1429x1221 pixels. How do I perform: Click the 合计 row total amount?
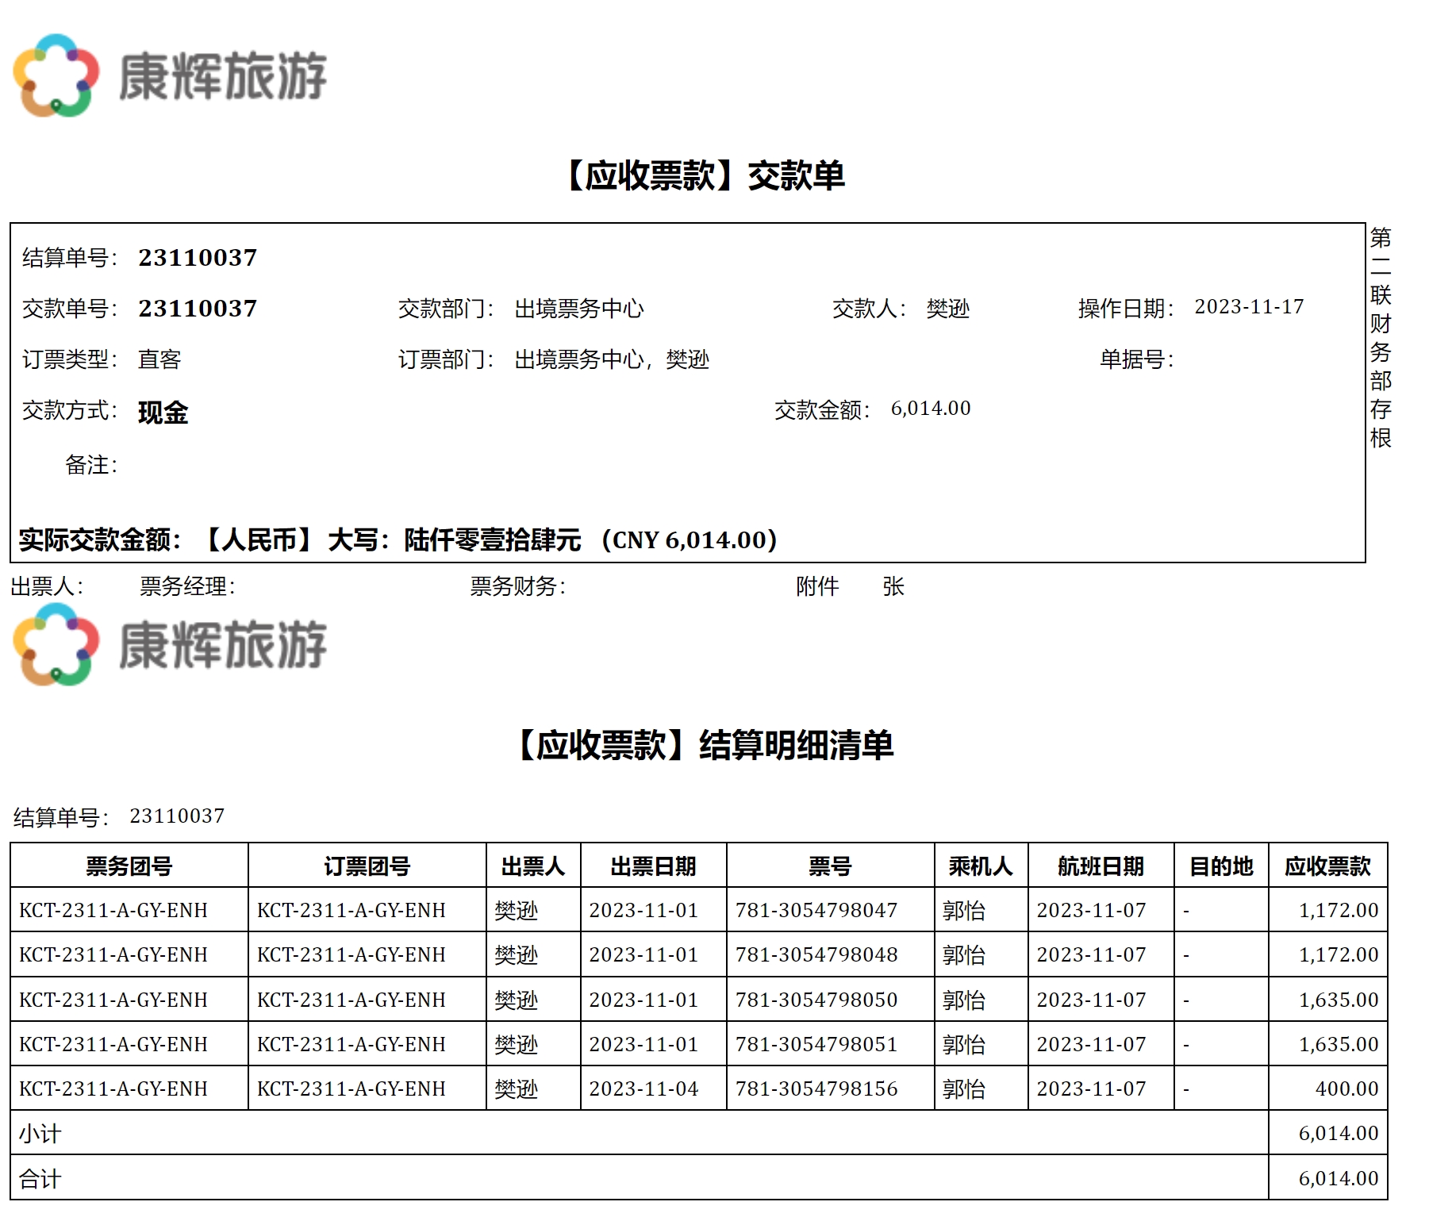tap(1338, 1178)
